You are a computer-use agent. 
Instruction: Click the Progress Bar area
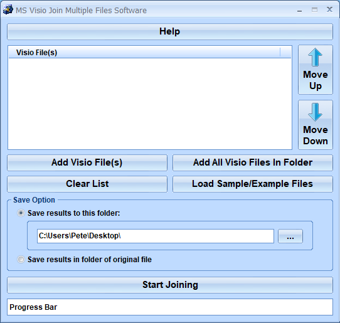170,307
